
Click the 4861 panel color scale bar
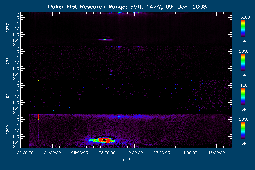243,97
